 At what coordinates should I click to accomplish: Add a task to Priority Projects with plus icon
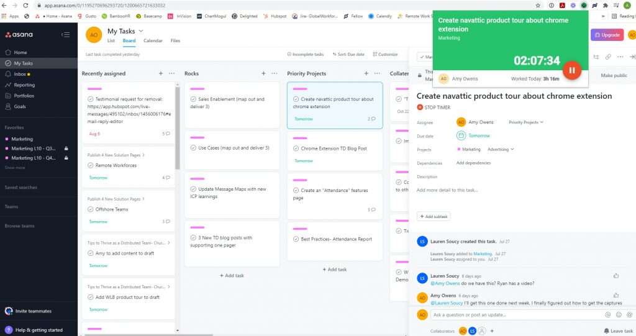(x=366, y=73)
